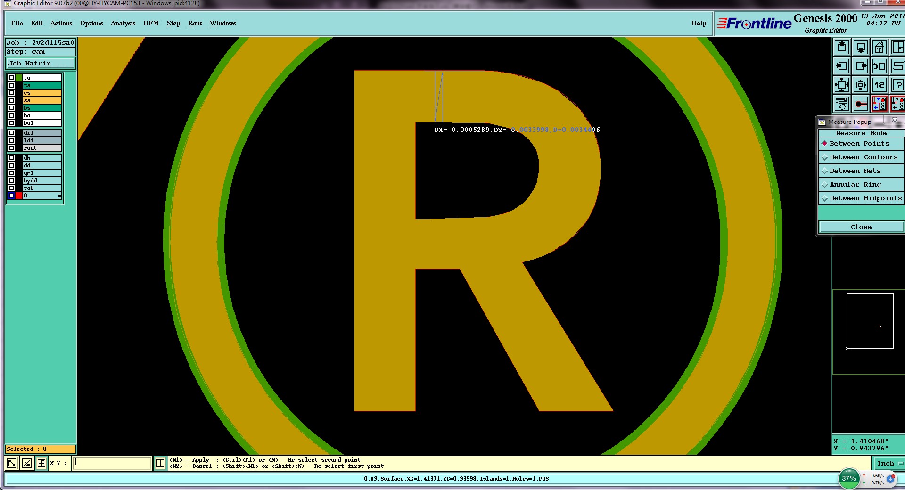Click the question mark query icon

point(898,85)
